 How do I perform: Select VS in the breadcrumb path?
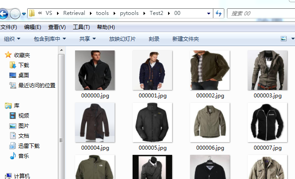point(49,13)
